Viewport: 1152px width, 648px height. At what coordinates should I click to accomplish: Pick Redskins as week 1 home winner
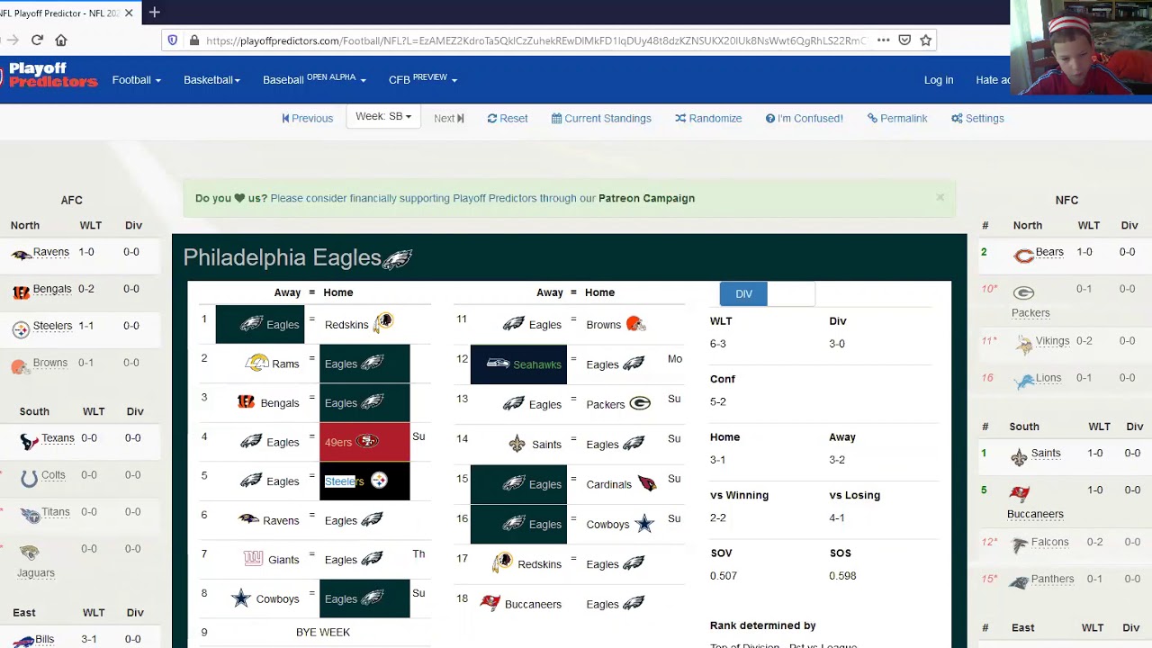click(364, 324)
